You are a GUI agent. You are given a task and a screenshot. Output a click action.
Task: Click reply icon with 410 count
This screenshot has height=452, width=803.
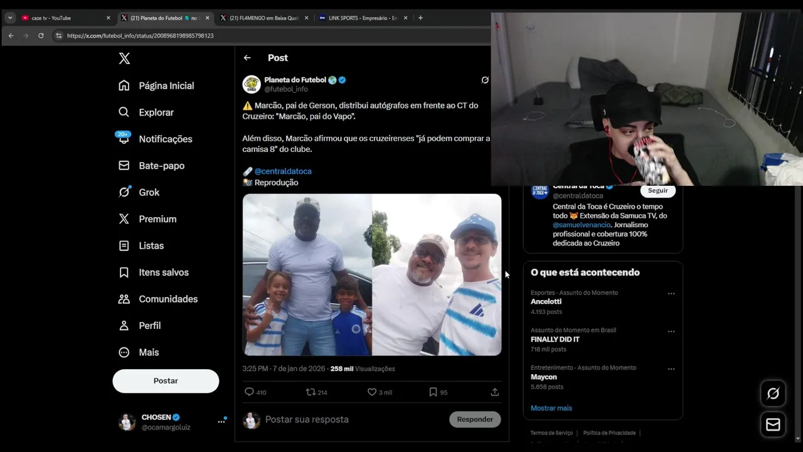(249, 392)
